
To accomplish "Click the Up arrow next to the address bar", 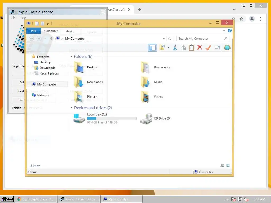I will (x=51, y=39).
